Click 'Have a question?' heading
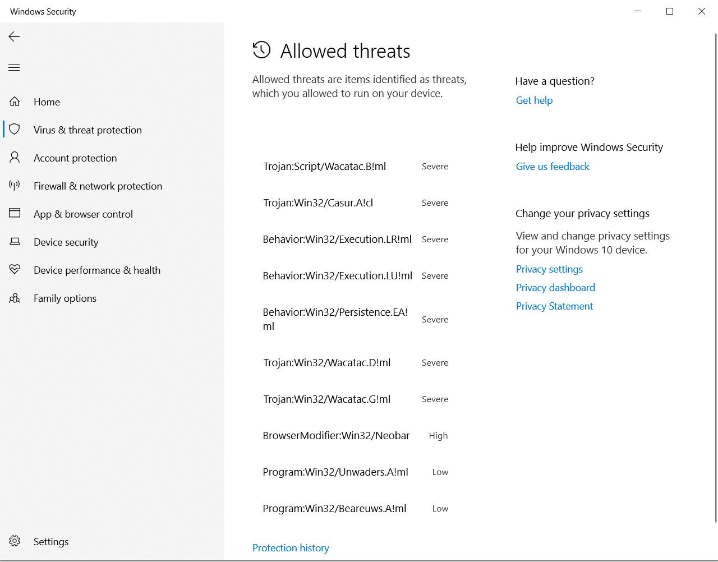Screen dimensions: 718x562 point(555,81)
